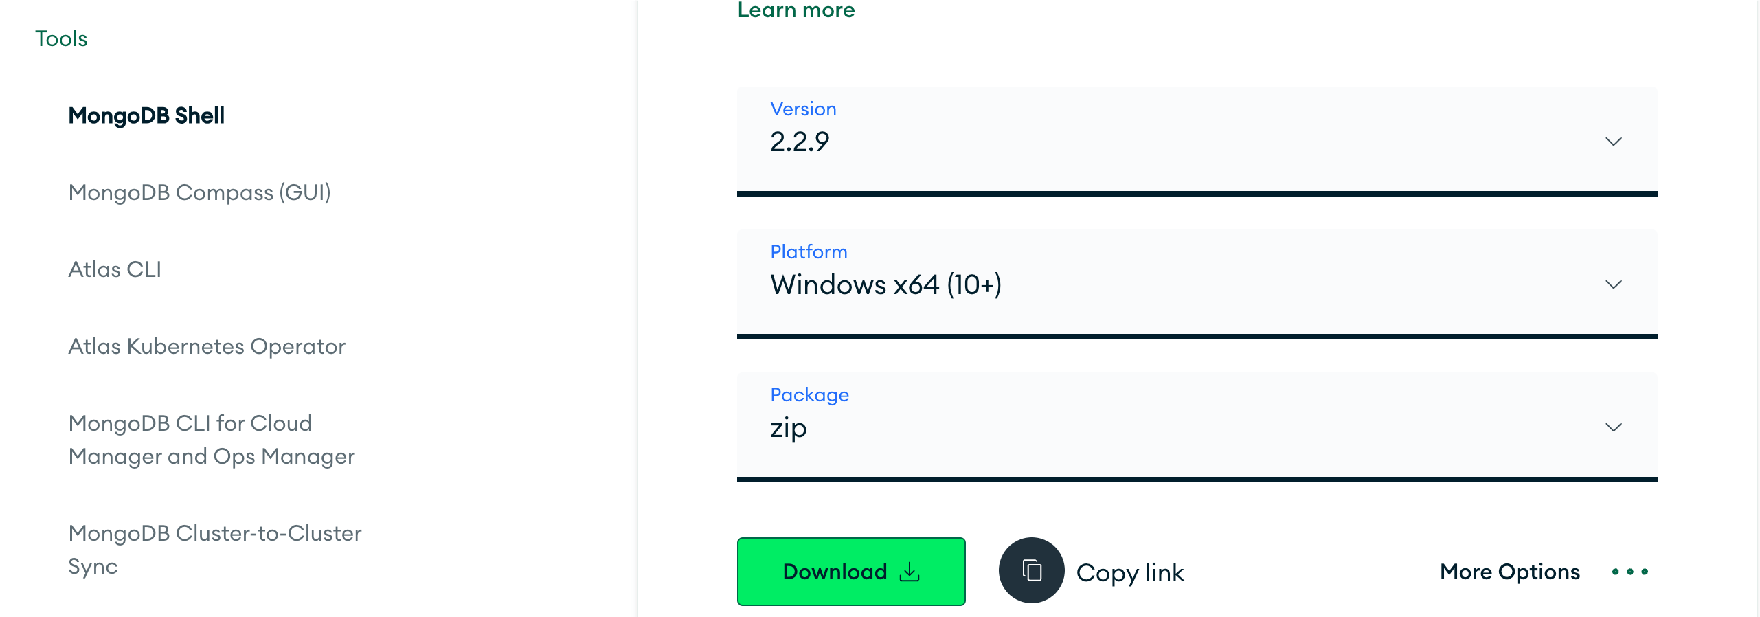Choose MongoDB Cluster-to-Cluster Sync in the sidebar
Image resolution: width=1760 pixels, height=617 pixels.
point(214,549)
